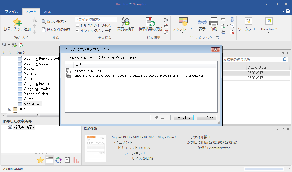Click the index data form icon beside printer
This screenshot has width=292, height=172.
[223, 20]
